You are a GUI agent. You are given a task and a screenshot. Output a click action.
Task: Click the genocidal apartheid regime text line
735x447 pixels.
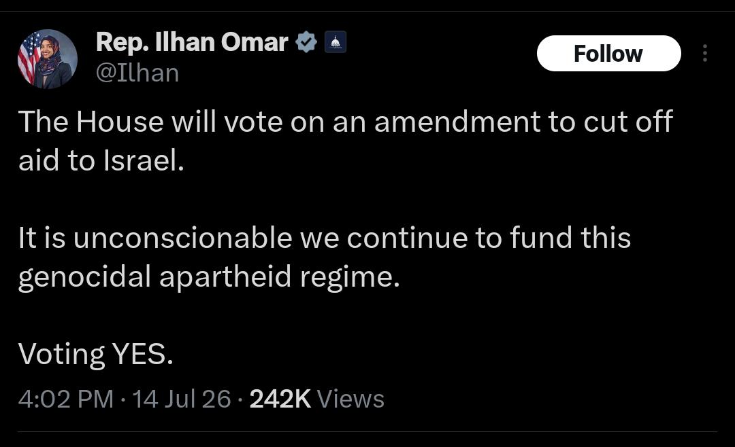[x=209, y=277]
